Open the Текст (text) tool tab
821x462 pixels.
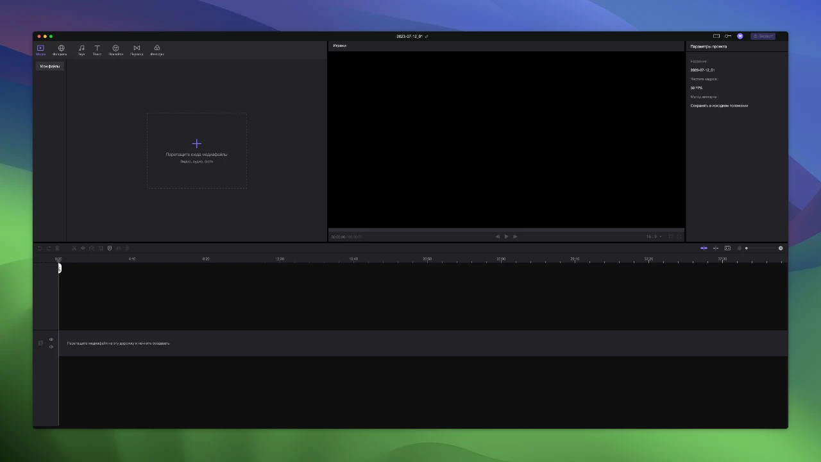[97, 50]
